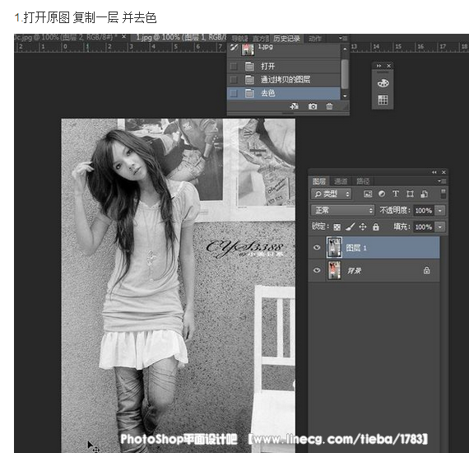Open the 正常 blend mode dropdown

tap(342, 210)
